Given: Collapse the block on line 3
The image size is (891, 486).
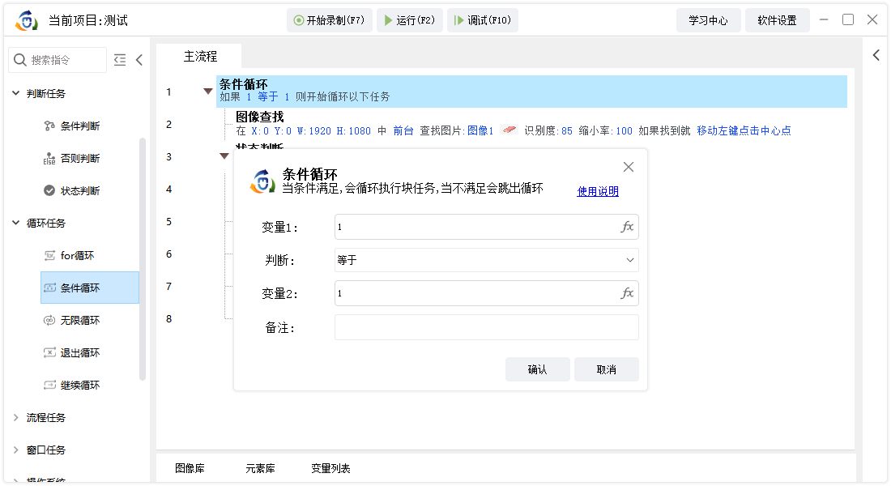Looking at the screenshot, I should click(224, 156).
